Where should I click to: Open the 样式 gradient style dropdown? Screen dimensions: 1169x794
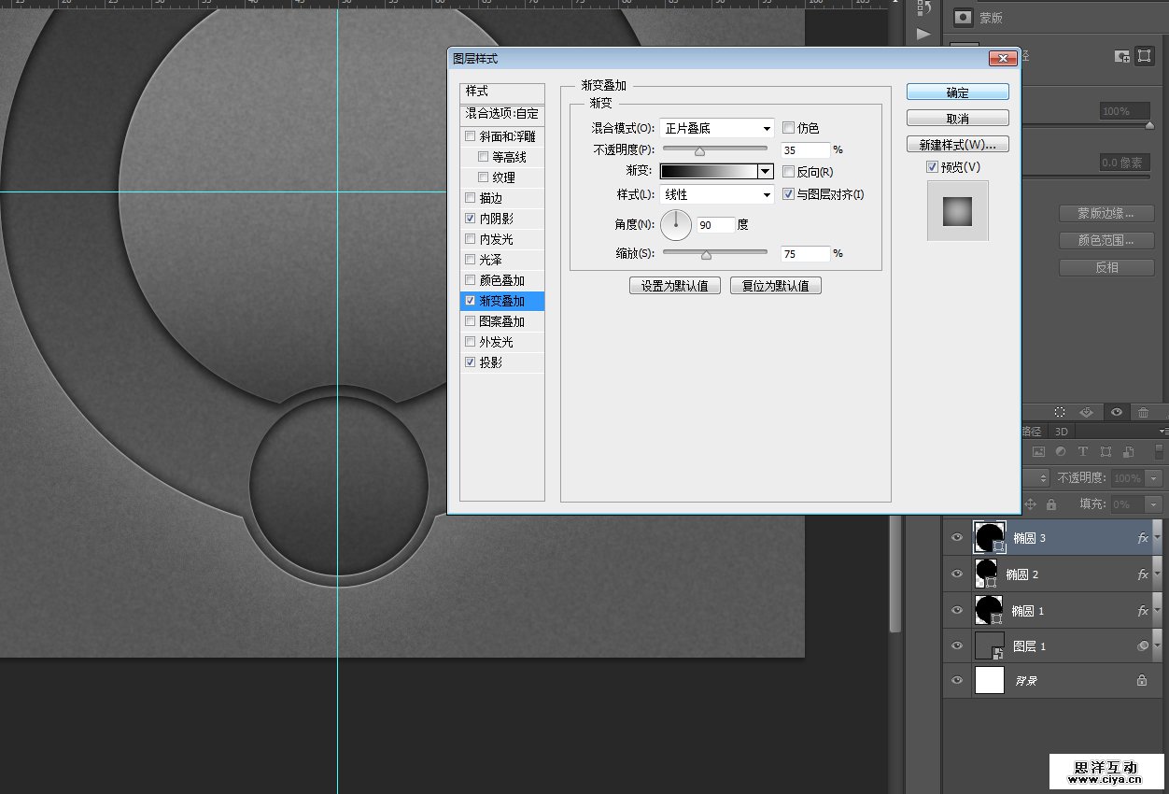coord(717,195)
